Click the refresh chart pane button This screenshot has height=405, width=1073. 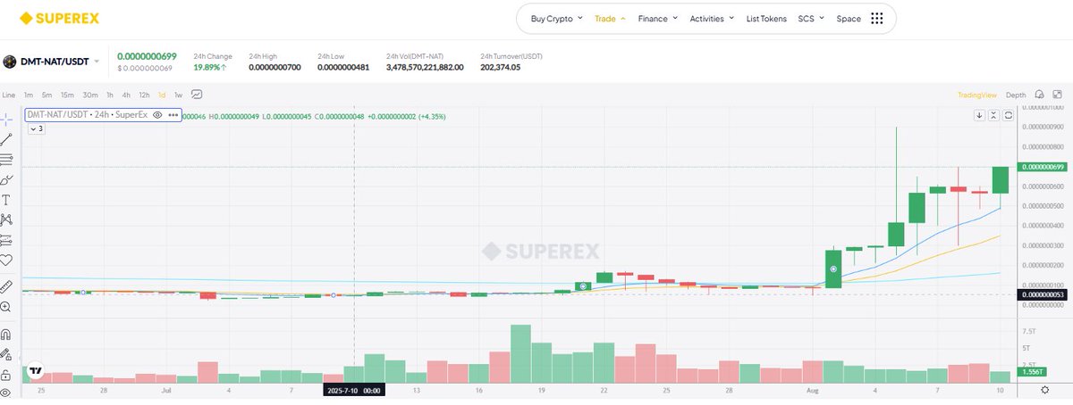pos(1008,115)
